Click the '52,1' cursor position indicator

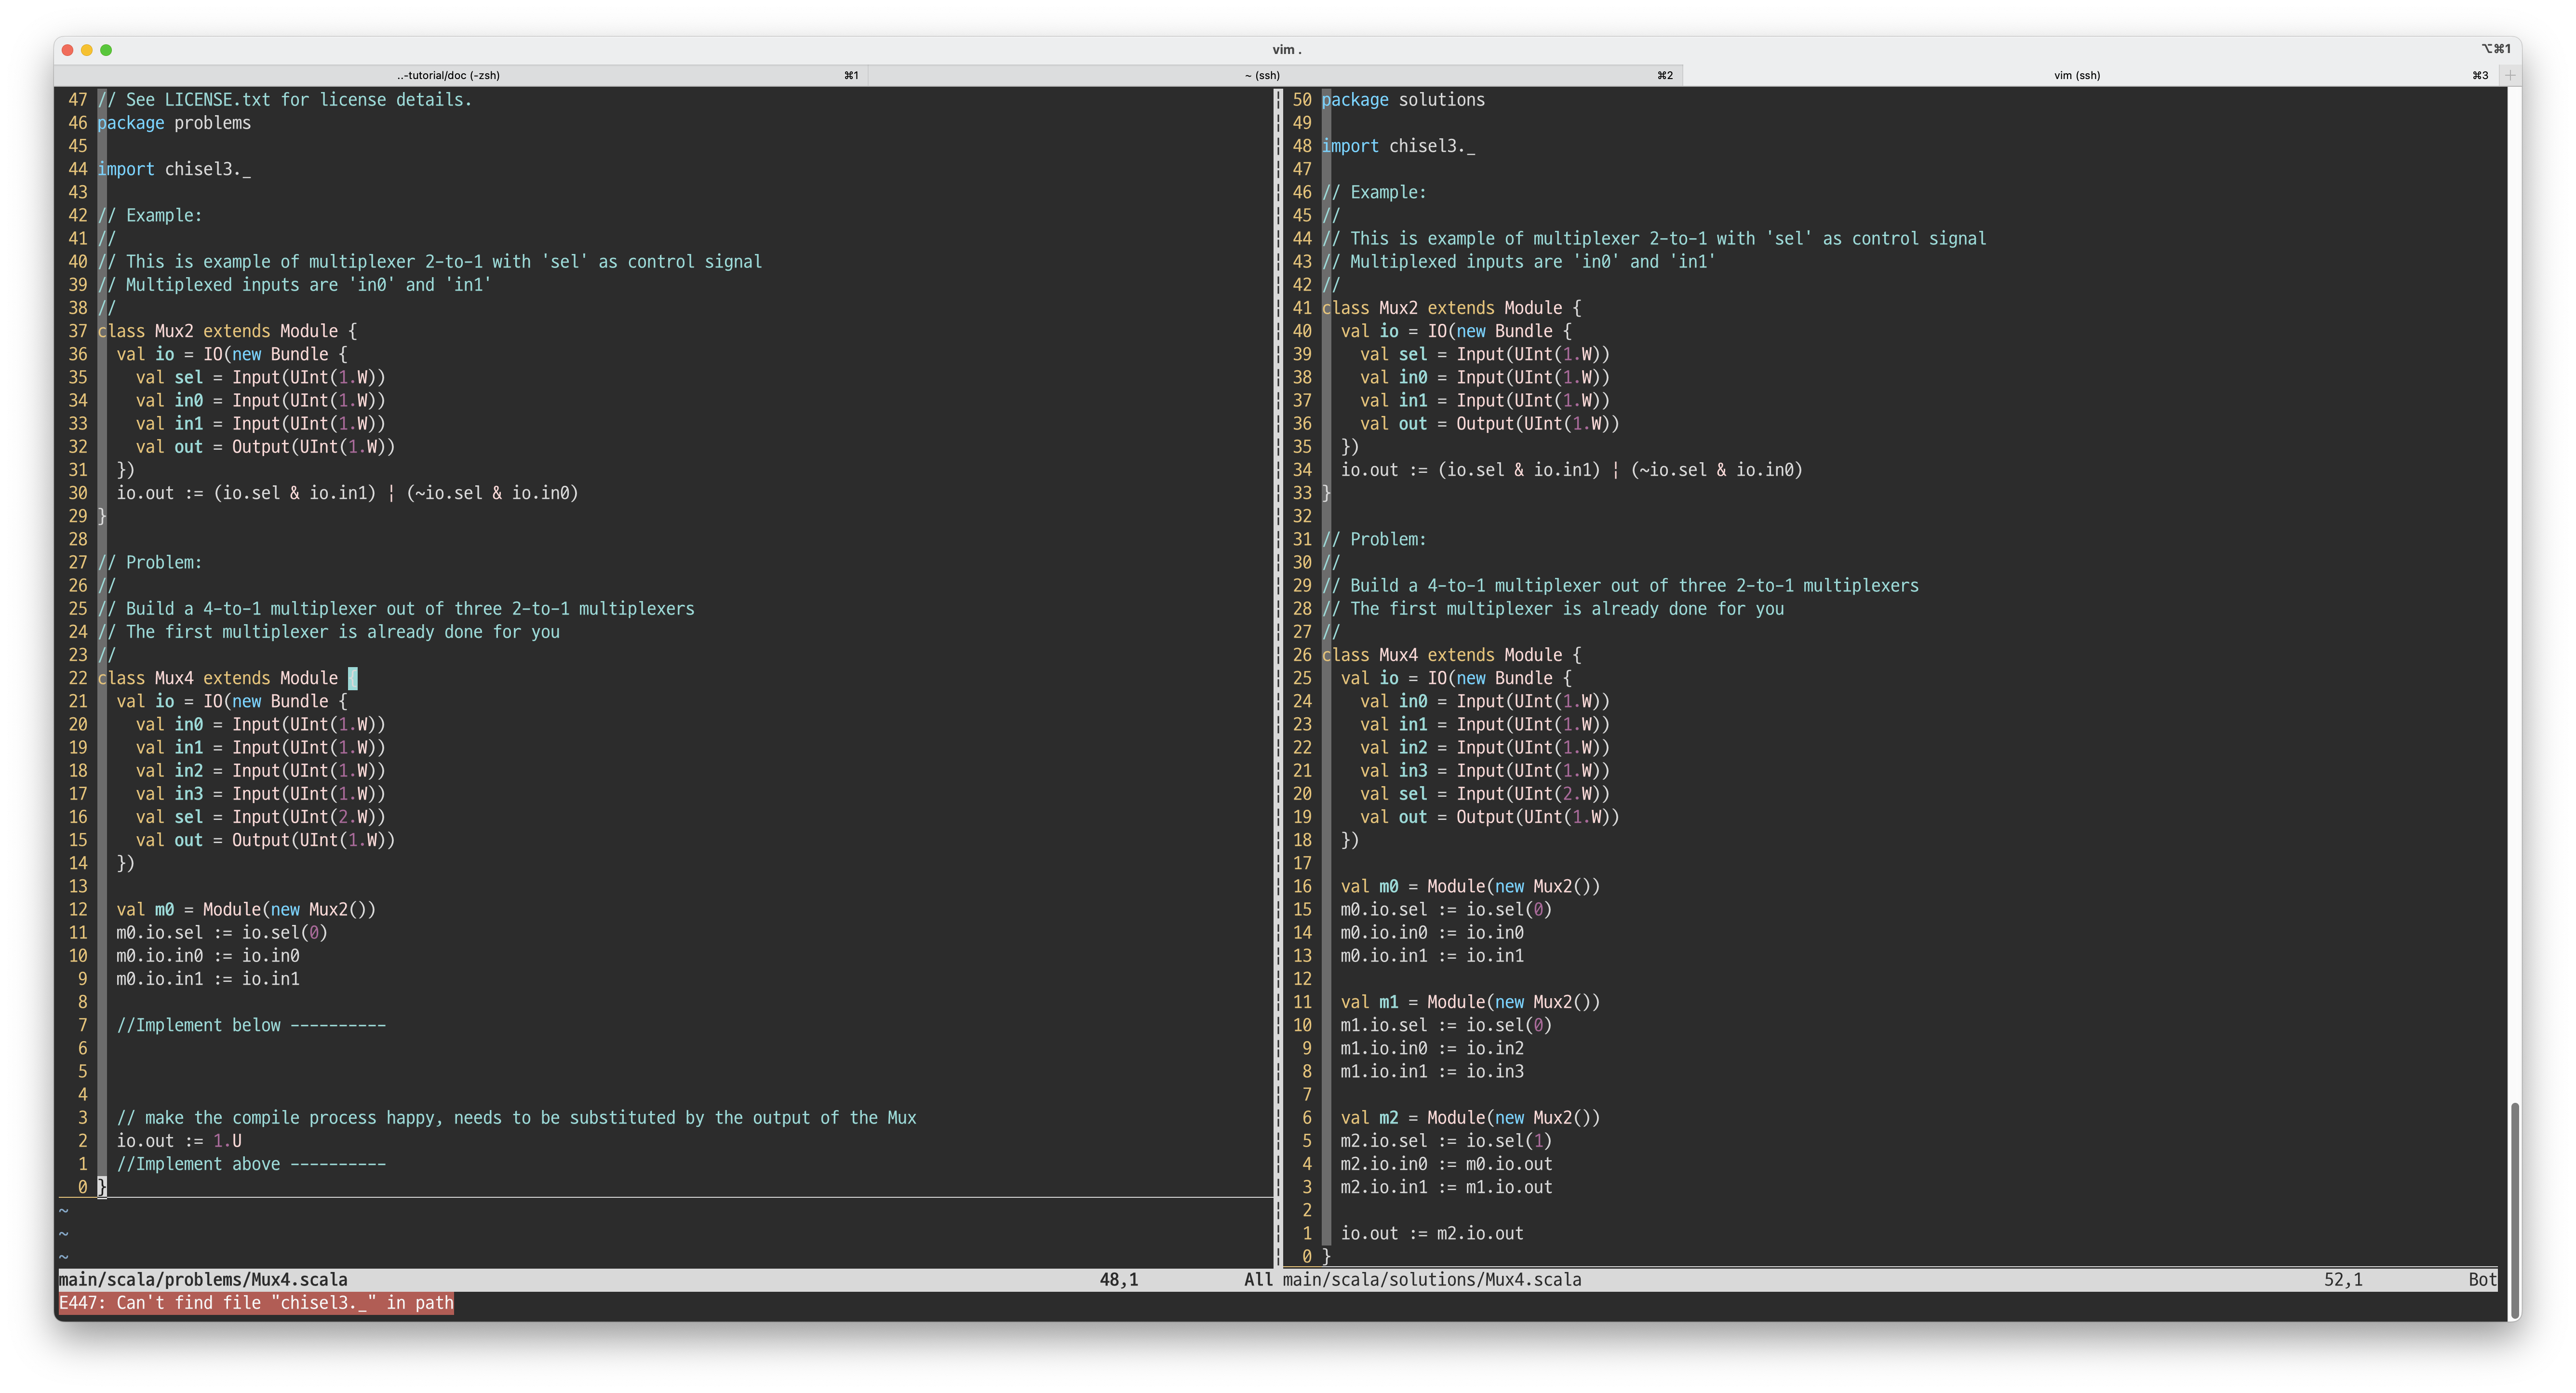tap(2343, 1280)
